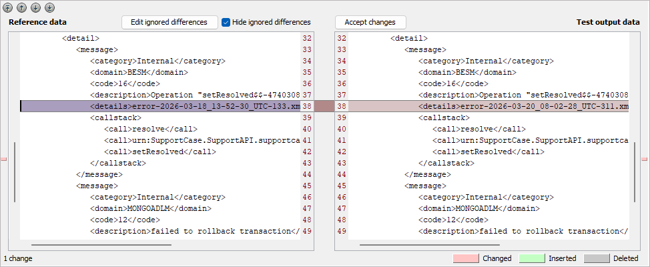Click the callstack opening tag in test output
This screenshot has width=650, height=267.
coord(444,117)
